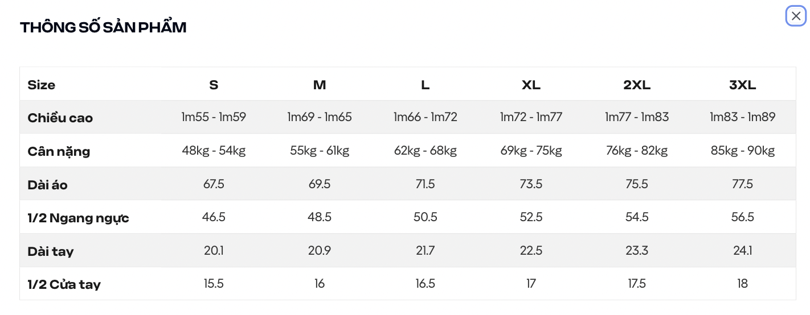Click the 3XL size column header

click(742, 85)
